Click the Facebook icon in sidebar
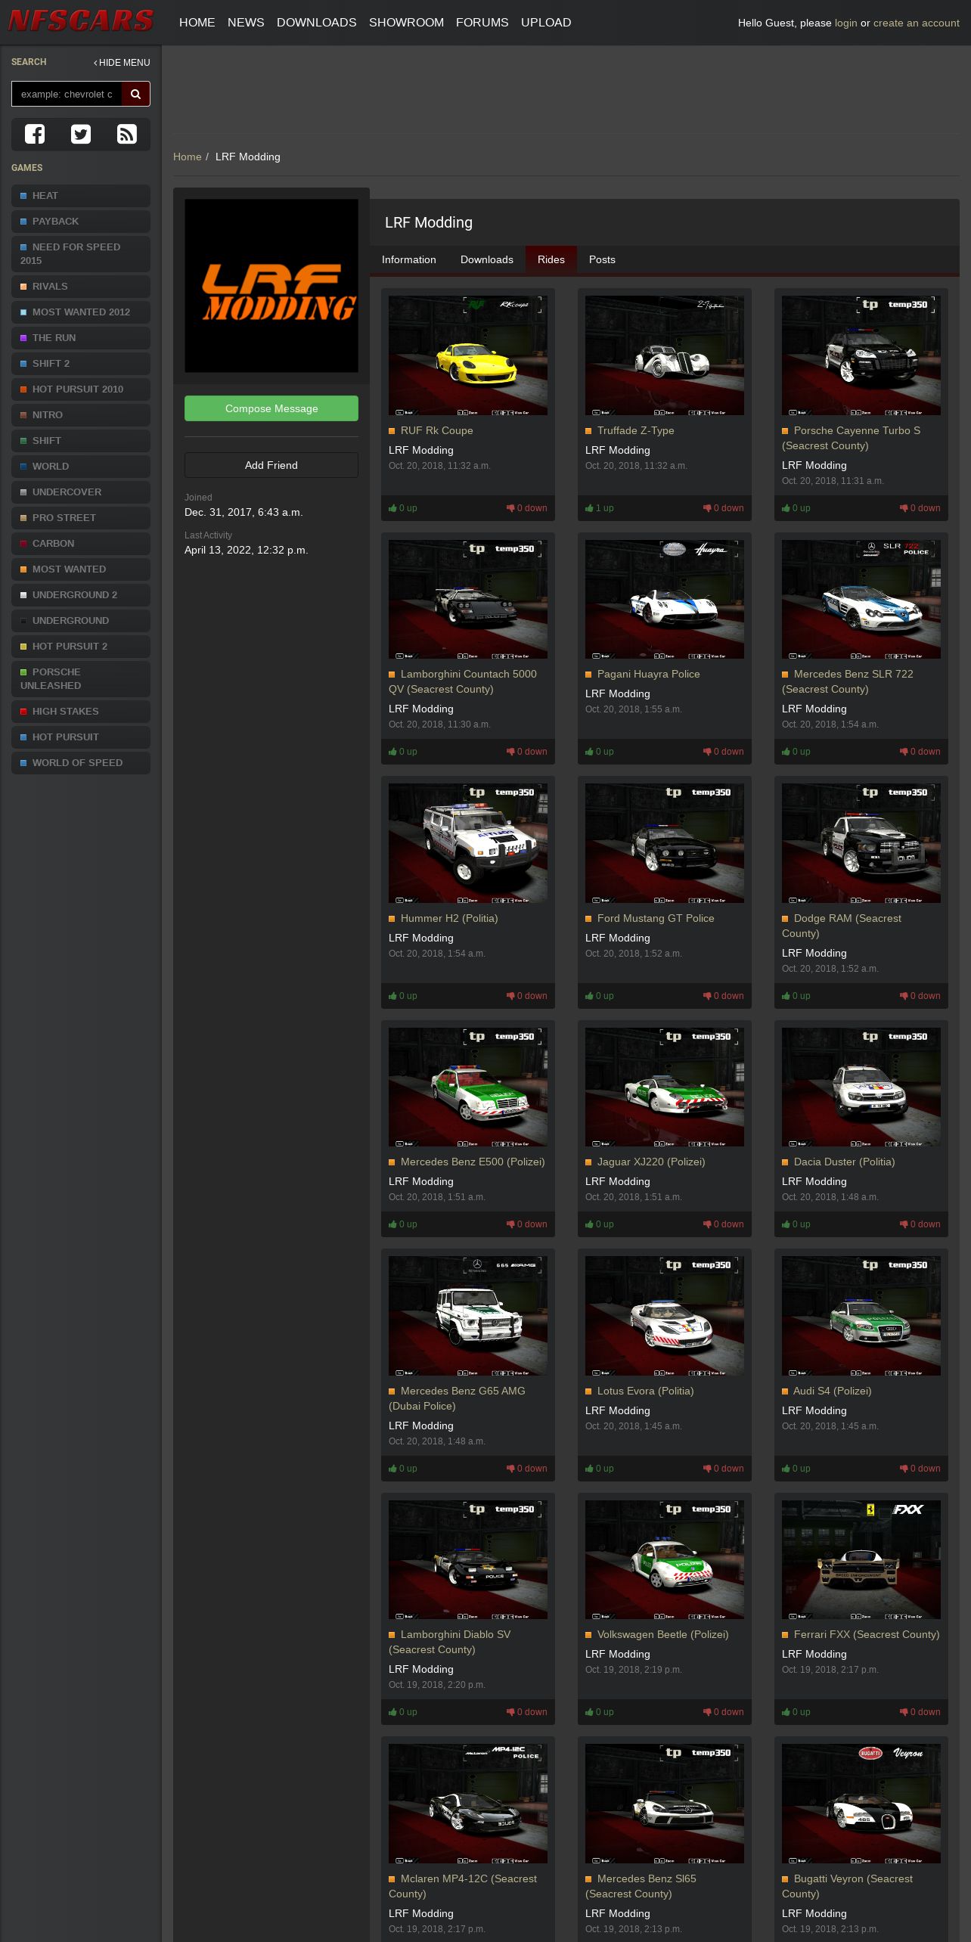971x1942 pixels. click(35, 134)
